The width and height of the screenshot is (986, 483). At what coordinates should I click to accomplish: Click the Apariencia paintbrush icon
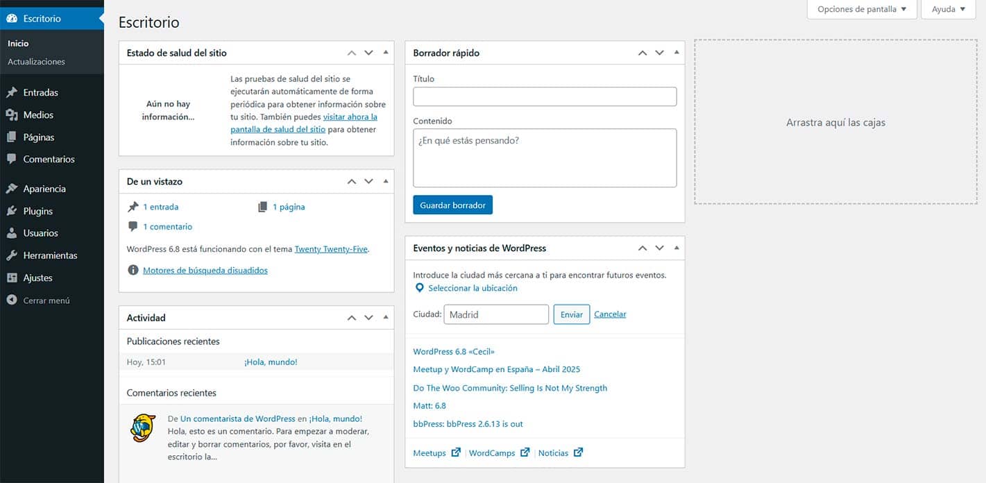point(12,189)
